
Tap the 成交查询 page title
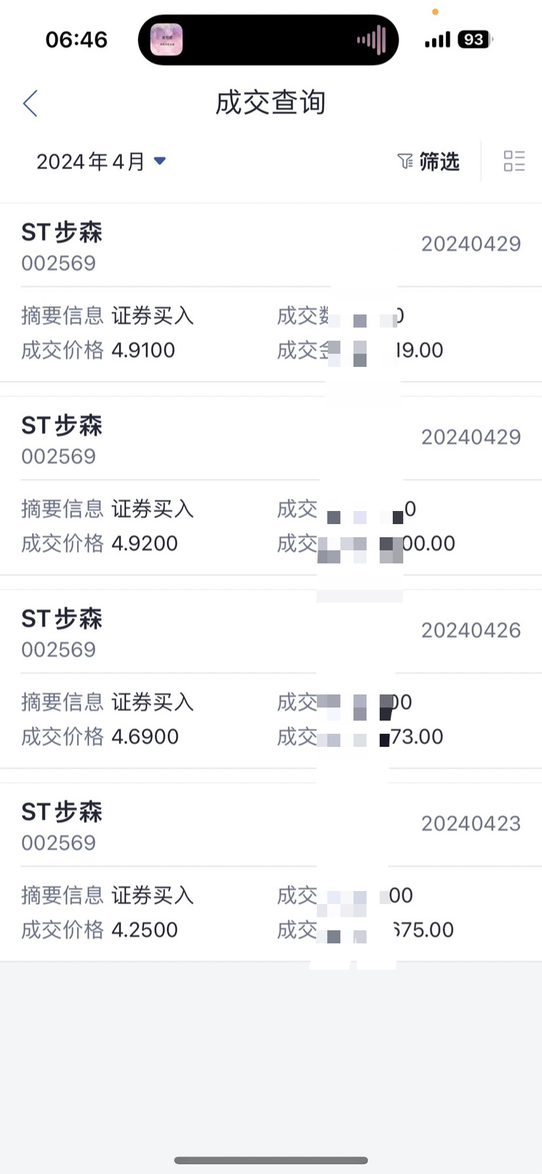[270, 103]
